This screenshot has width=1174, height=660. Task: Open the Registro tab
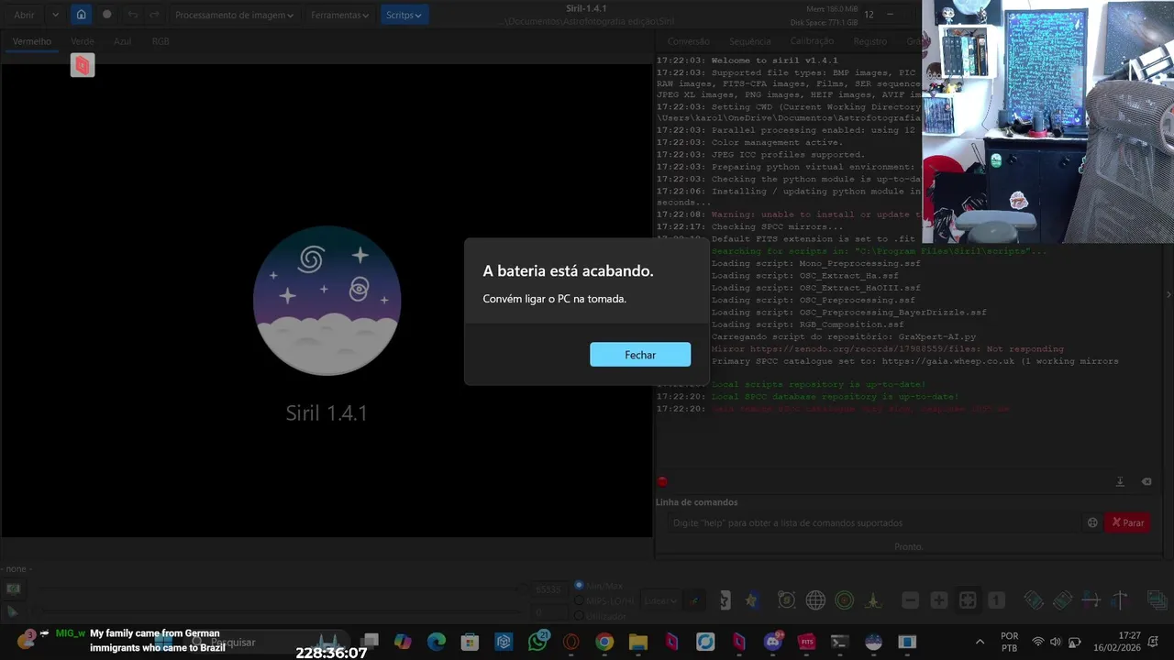[x=869, y=41]
